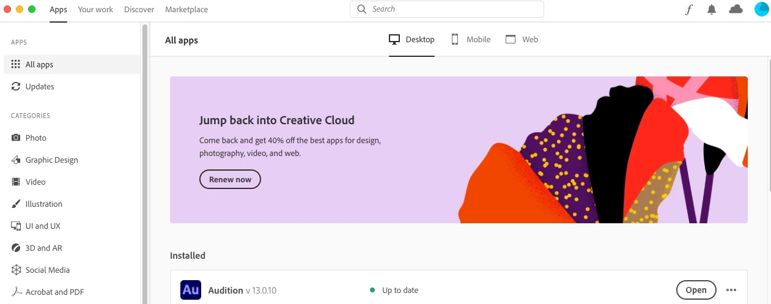Screen dimensions: 771x304
Task: Click the Video filmstrip icon
Action: (x=16, y=182)
